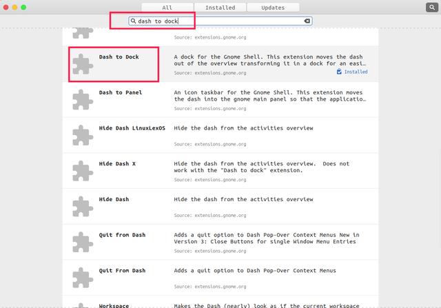Click the Hide Dash LinuxLexOS puzzle icon
The image size is (441, 308).
click(83, 135)
